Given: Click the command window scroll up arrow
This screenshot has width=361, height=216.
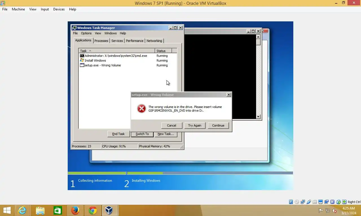Looking at the screenshot, I should (258, 37).
